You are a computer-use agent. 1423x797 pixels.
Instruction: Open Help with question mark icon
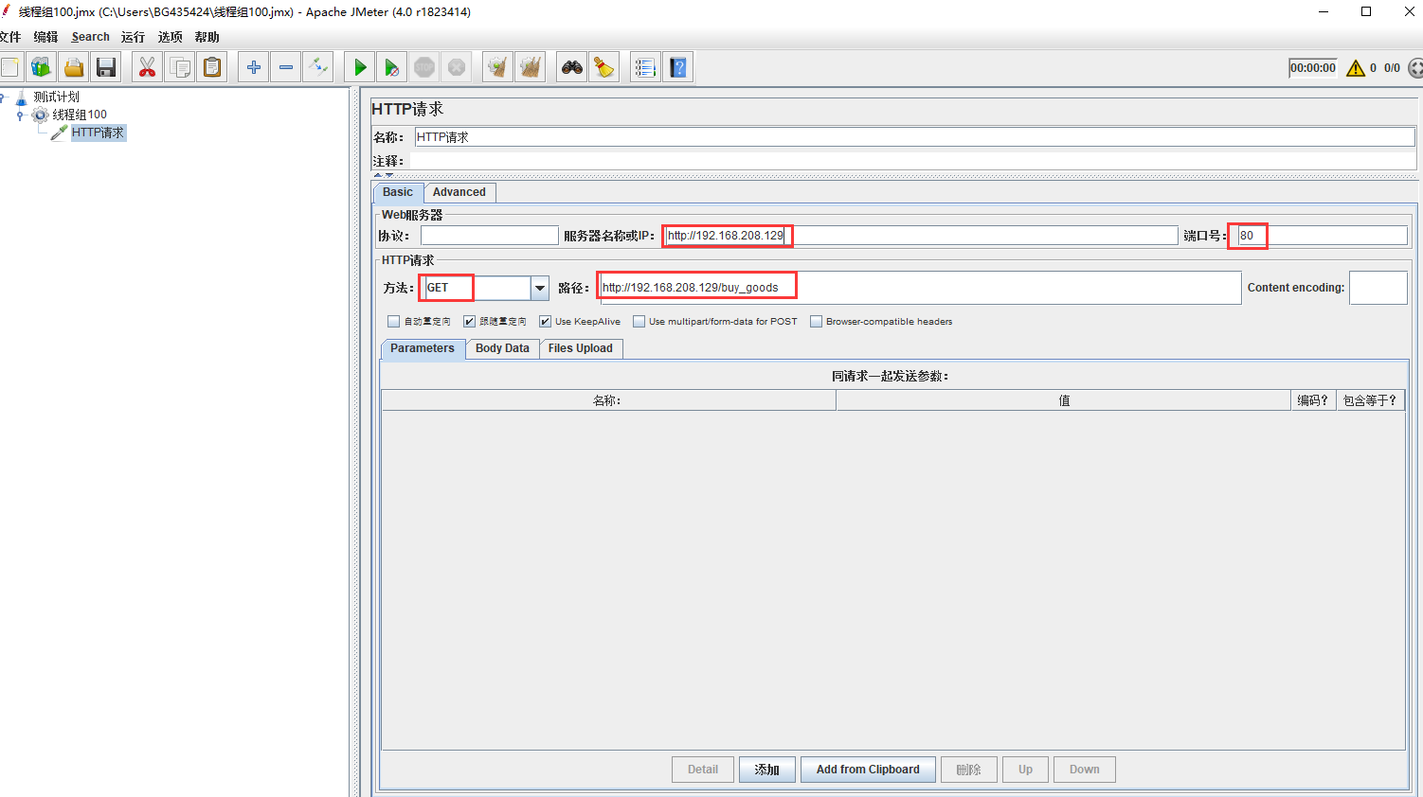click(x=678, y=67)
